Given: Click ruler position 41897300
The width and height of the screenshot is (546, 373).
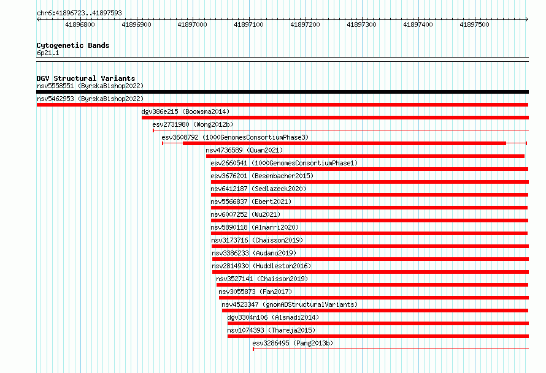Looking at the screenshot, I should click(361, 24).
